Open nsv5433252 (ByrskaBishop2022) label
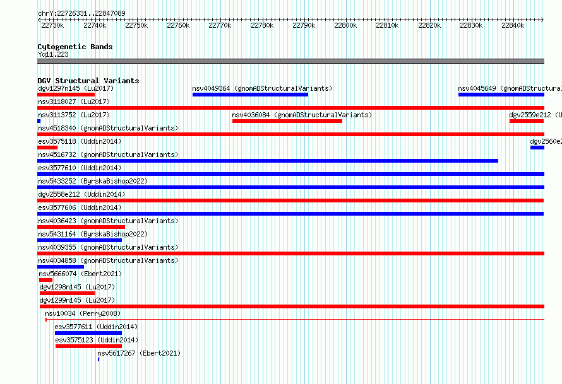The height and width of the screenshot is (384, 562). pos(93,181)
